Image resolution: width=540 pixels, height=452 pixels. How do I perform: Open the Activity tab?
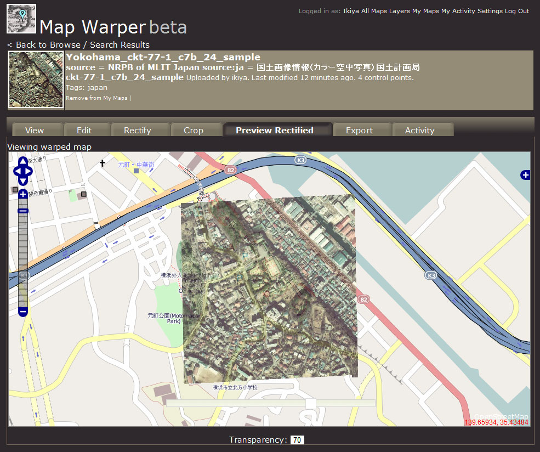[x=420, y=130]
